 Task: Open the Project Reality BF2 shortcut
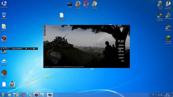tap(160, 17)
